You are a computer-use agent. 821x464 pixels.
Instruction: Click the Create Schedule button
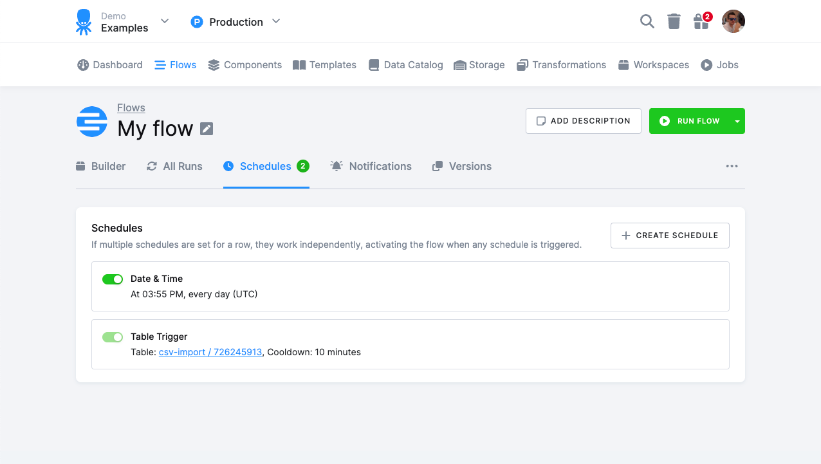point(669,236)
